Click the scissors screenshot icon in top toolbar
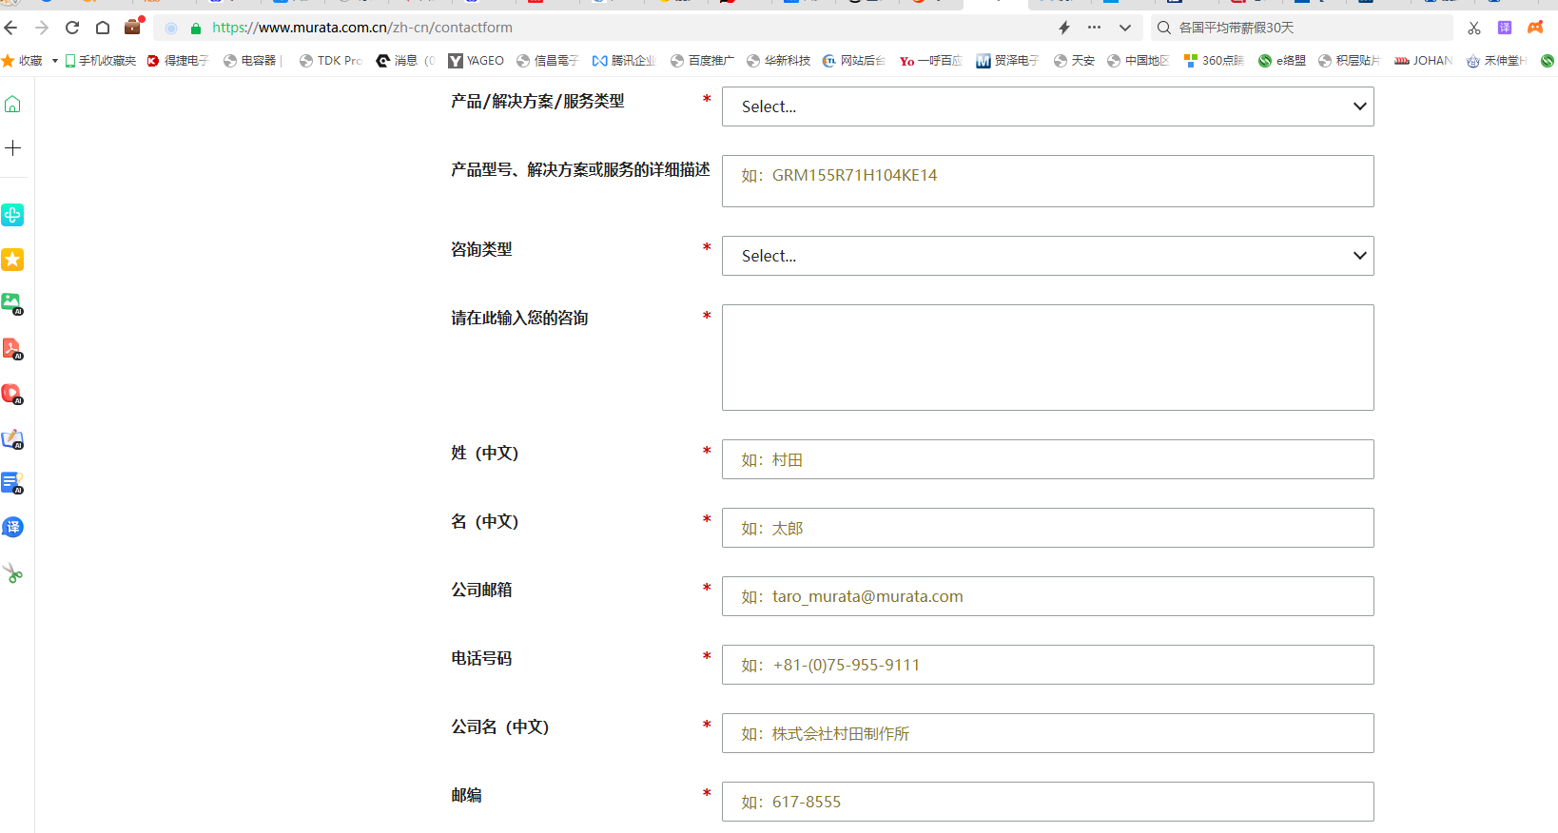The width and height of the screenshot is (1558, 833). (x=1473, y=28)
